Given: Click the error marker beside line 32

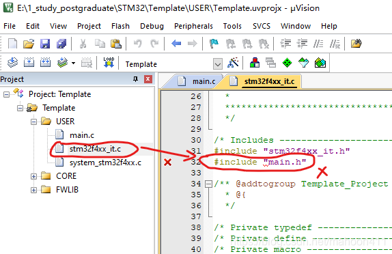Looking at the screenshot, I should tap(167, 163).
